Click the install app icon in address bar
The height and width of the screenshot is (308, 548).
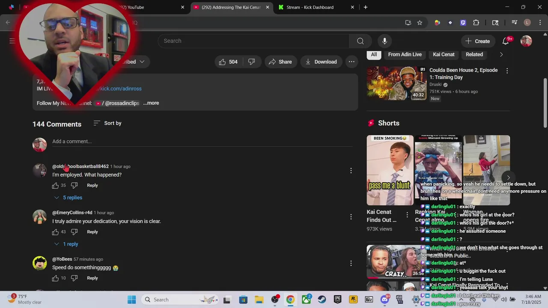pos(408,23)
